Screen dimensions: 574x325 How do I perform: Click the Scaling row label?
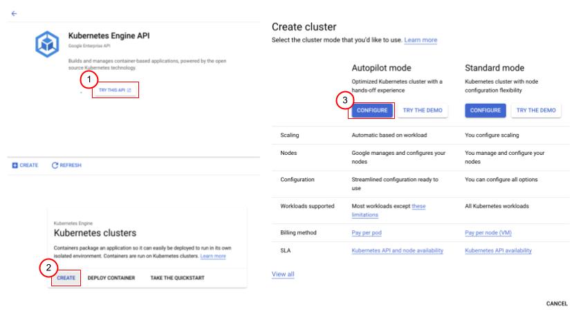click(x=290, y=136)
